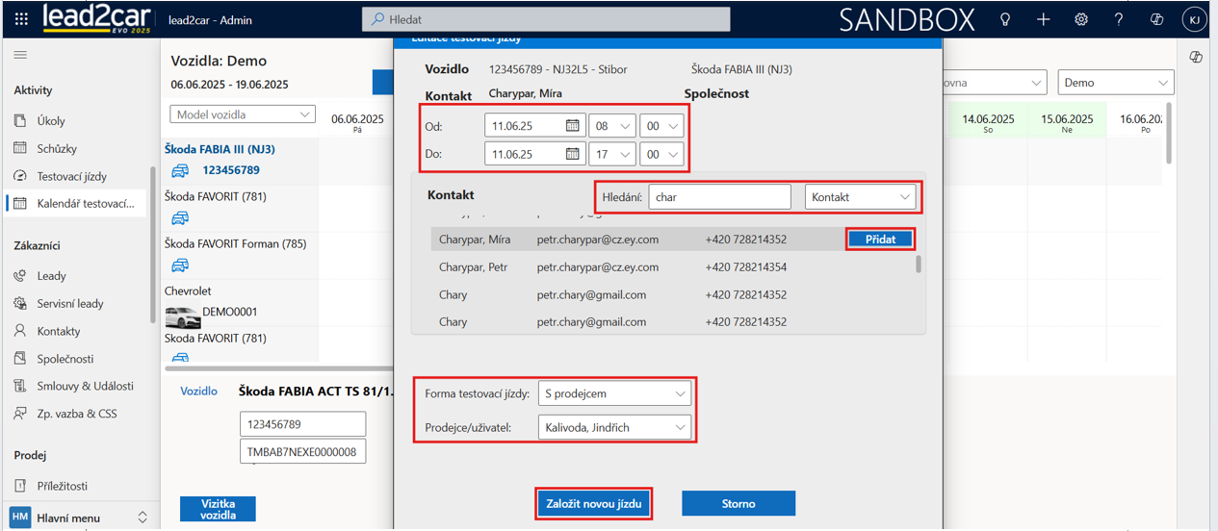Click the Hledání search input field
The image size is (1218, 531).
pyautogui.click(x=718, y=197)
